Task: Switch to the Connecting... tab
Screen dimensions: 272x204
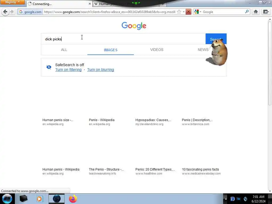Action: [x=59, y=4]
